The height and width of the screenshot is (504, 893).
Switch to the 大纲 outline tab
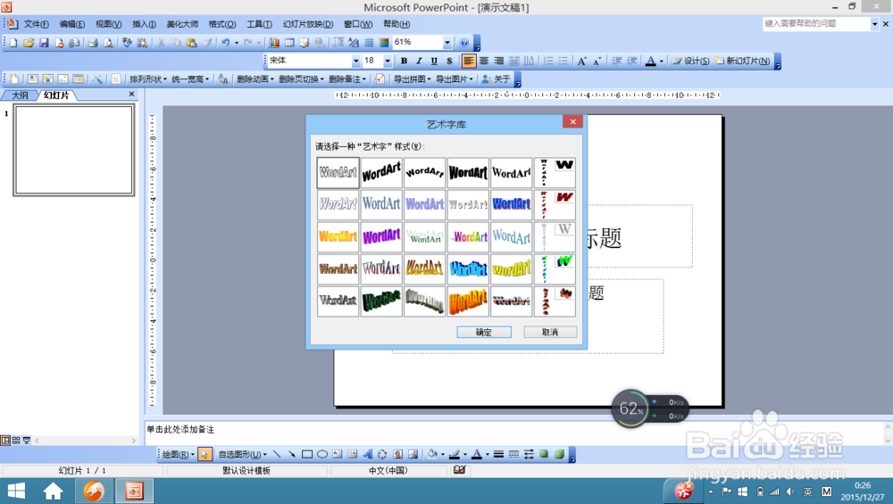coord(20,95)
